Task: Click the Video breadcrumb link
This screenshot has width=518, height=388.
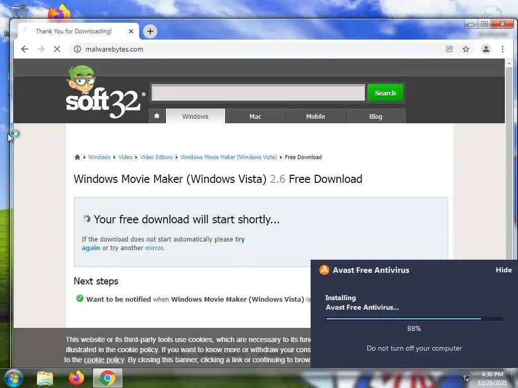Action: pyautogui.click(x=125, y=157)
